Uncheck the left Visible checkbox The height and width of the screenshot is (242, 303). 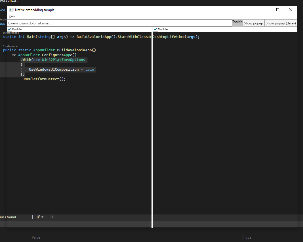pos(9,29)
